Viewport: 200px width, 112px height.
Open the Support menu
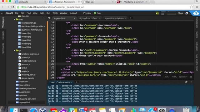pos(73,13)
